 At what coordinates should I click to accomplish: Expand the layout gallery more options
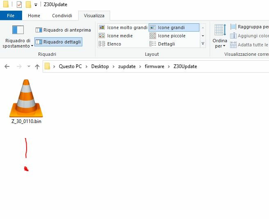(203, 43)
